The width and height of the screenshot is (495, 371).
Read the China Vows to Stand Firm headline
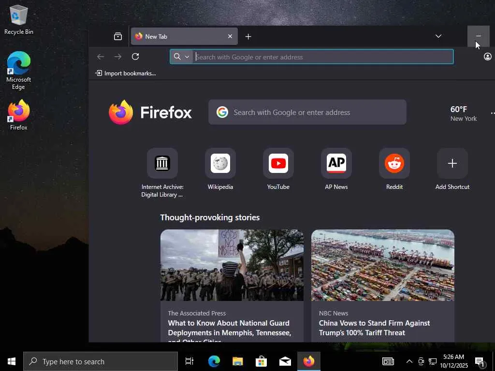pyautogui.click(x=374, y=328)
